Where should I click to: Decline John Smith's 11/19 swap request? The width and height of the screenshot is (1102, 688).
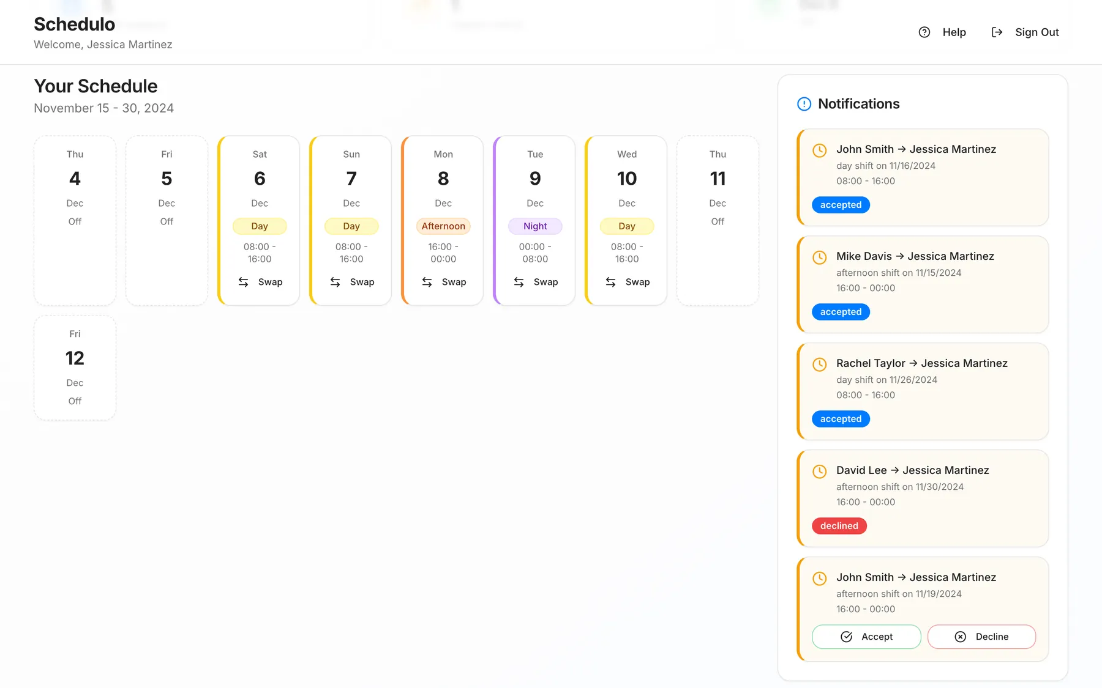tap(981, 637)
